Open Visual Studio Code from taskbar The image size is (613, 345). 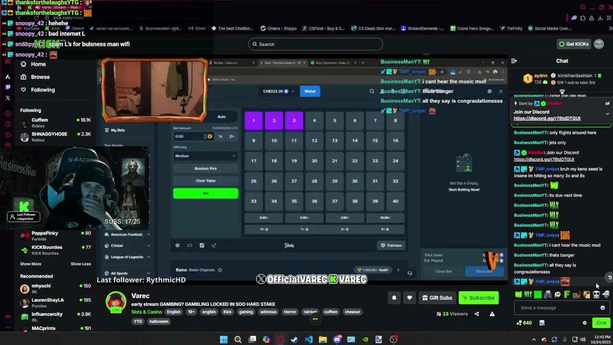coord(308,340)
